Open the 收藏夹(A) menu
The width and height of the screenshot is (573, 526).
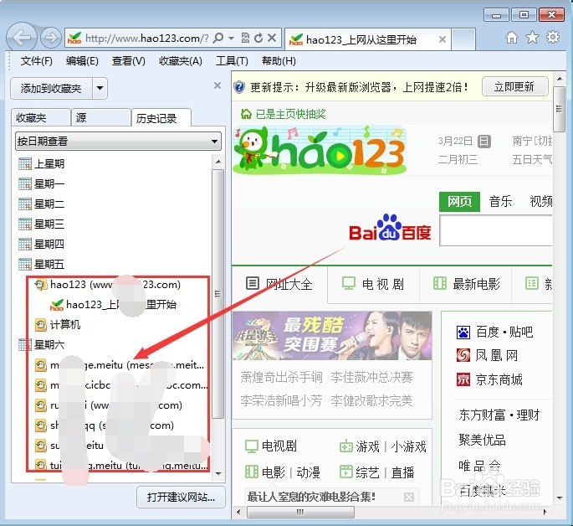pyautogui.click(x=181, y=60)
